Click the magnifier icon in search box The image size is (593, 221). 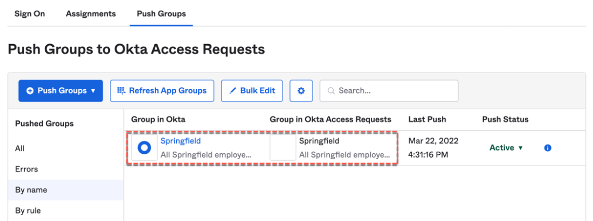[331, 91]
